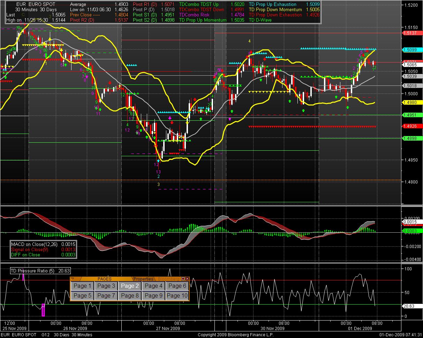Switch to Page 8
The height and width of the screenshot is (338, 423).
coord(130,296)
